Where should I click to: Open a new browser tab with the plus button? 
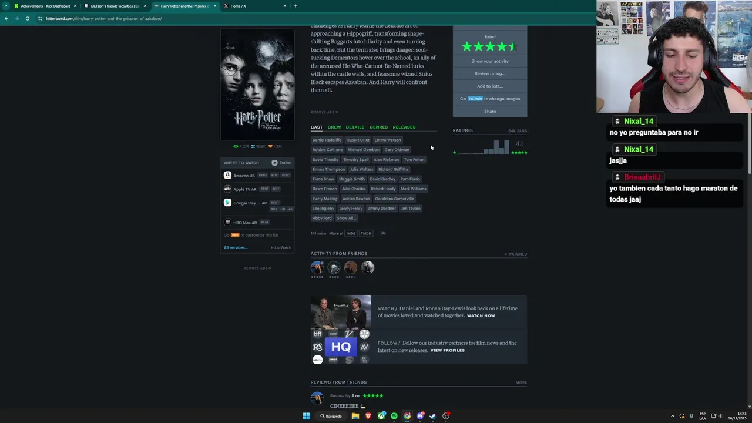coord(295,6)
